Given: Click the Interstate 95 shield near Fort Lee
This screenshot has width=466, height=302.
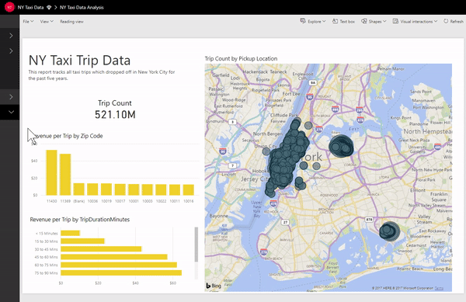Looking at the screenshot, I should pos(310,96).
